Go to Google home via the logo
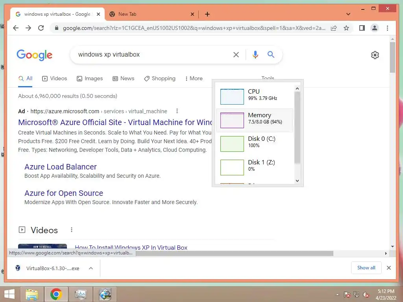The width and height of the screenshot is (403, 302). click(x=35, y=55)
